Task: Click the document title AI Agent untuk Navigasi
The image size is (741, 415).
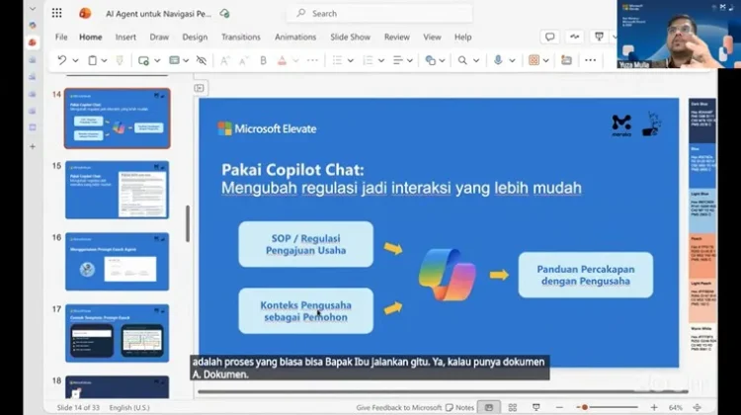Action: tap(158, 14)
